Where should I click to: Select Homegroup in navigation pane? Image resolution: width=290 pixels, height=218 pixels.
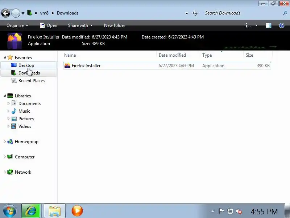click(26, 142)
